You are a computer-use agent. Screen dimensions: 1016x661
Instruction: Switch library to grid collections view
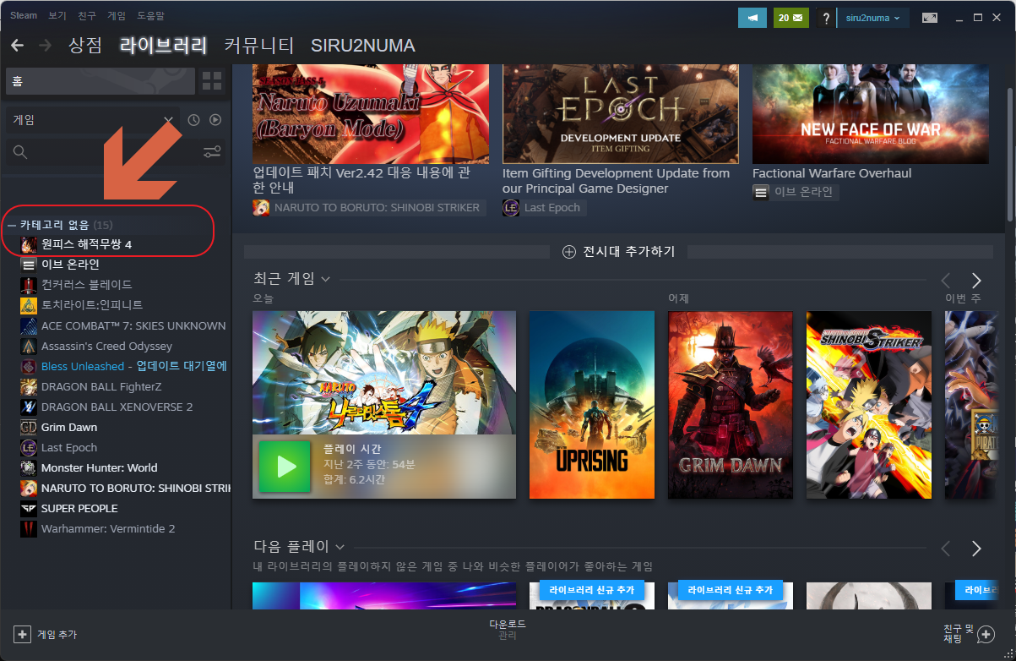[212, 81]
